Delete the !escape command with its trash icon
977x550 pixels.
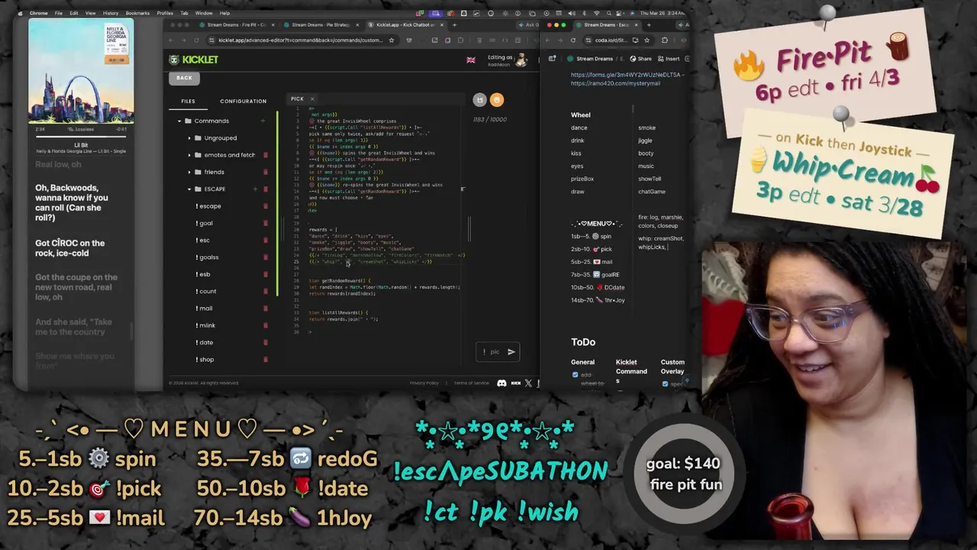tap(266, 206)
